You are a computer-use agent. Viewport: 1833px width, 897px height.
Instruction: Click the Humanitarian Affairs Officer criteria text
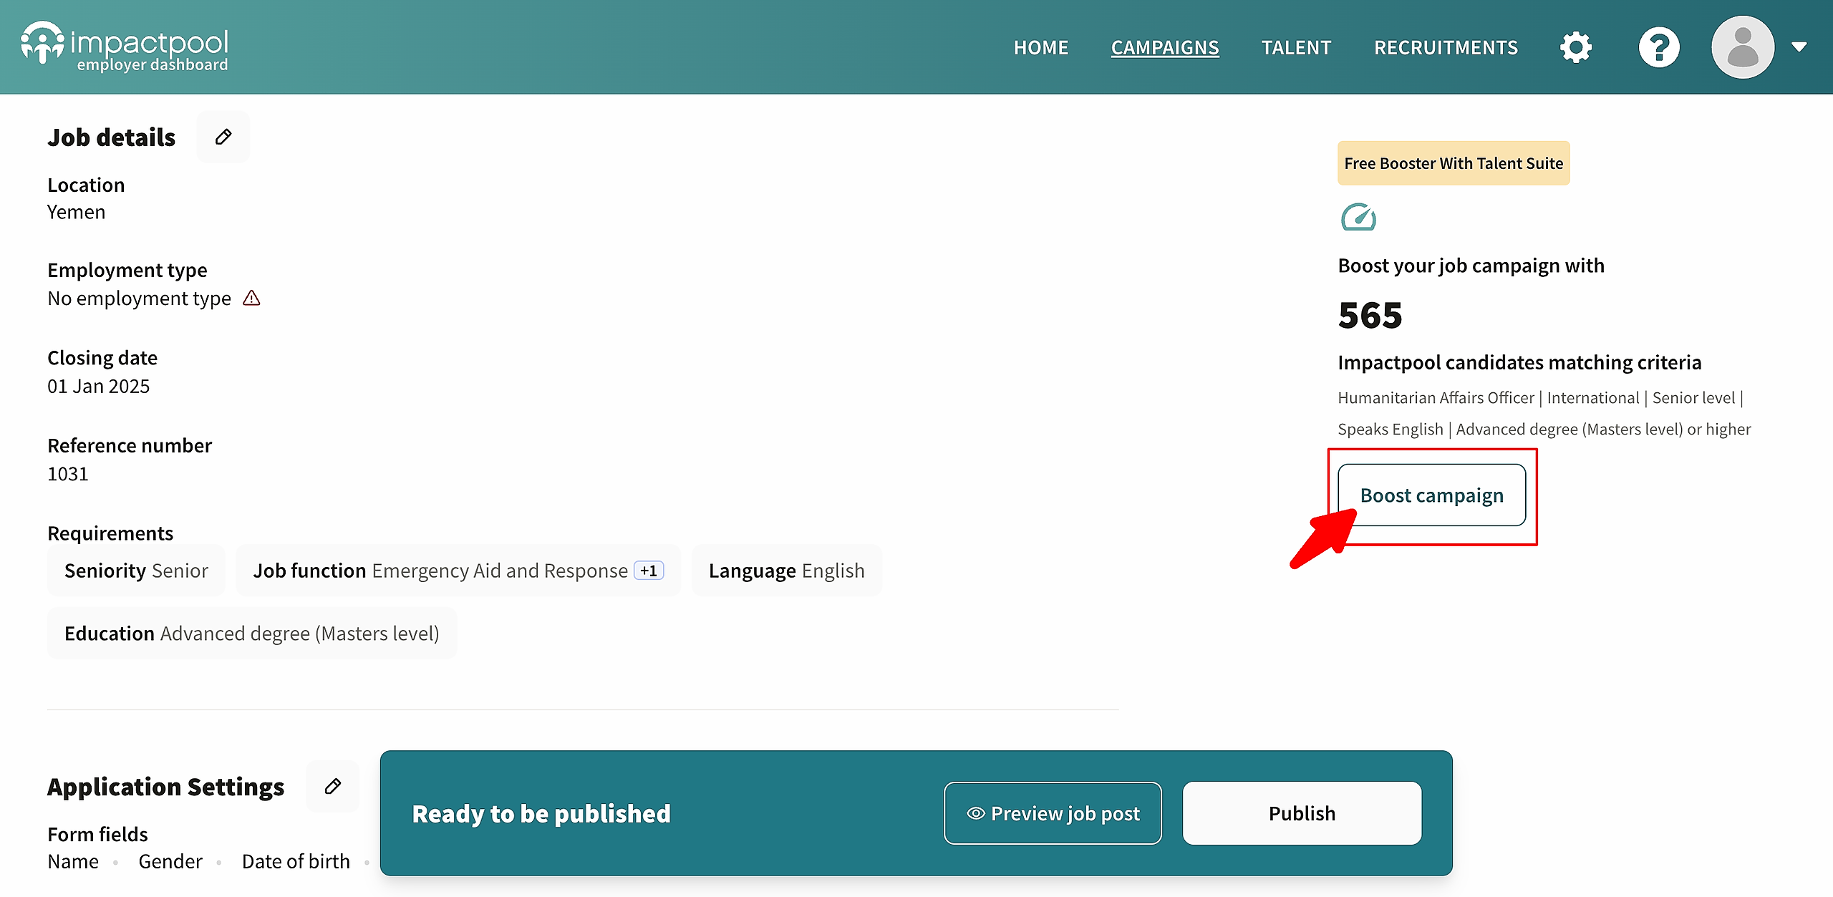coord(1436,398)
